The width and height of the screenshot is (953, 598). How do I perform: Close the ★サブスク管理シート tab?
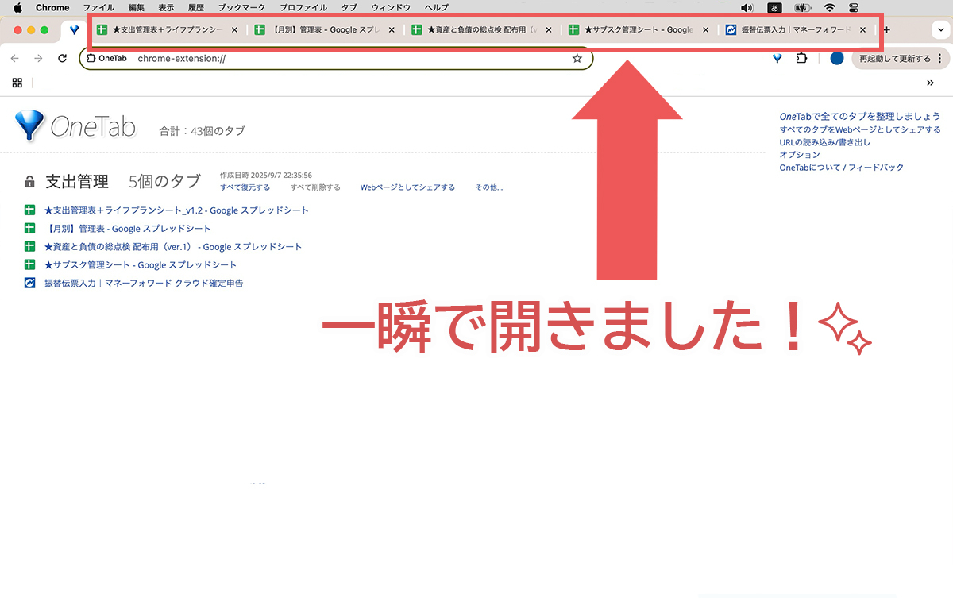point(706,30)
